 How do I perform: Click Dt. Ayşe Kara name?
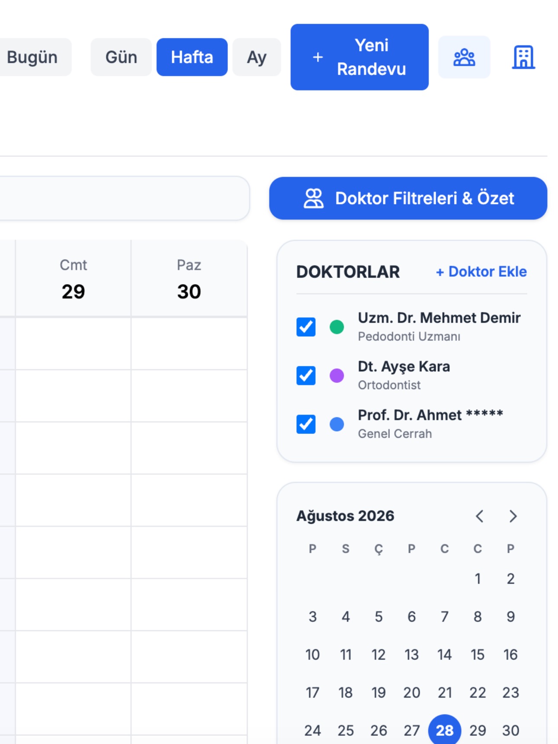pos(404,367)
